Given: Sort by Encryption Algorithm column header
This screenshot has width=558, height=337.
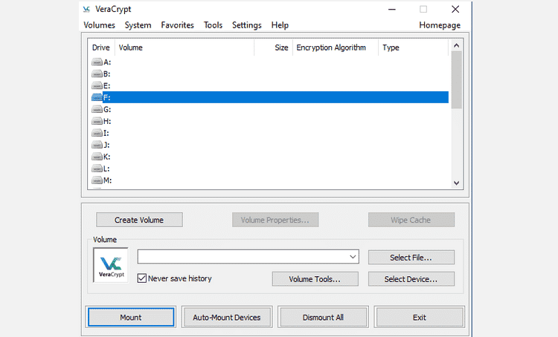Looking at the screenshot, I should (331, 48).
